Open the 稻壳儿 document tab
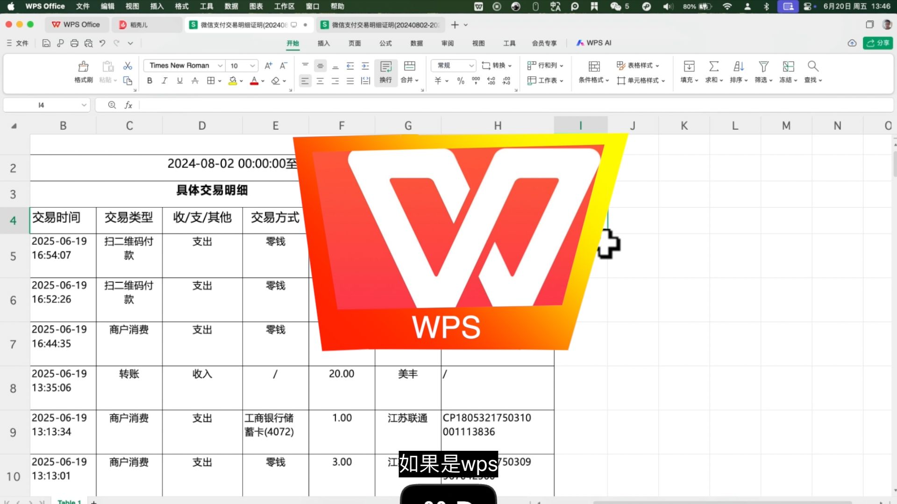 [x=147, y=25]
